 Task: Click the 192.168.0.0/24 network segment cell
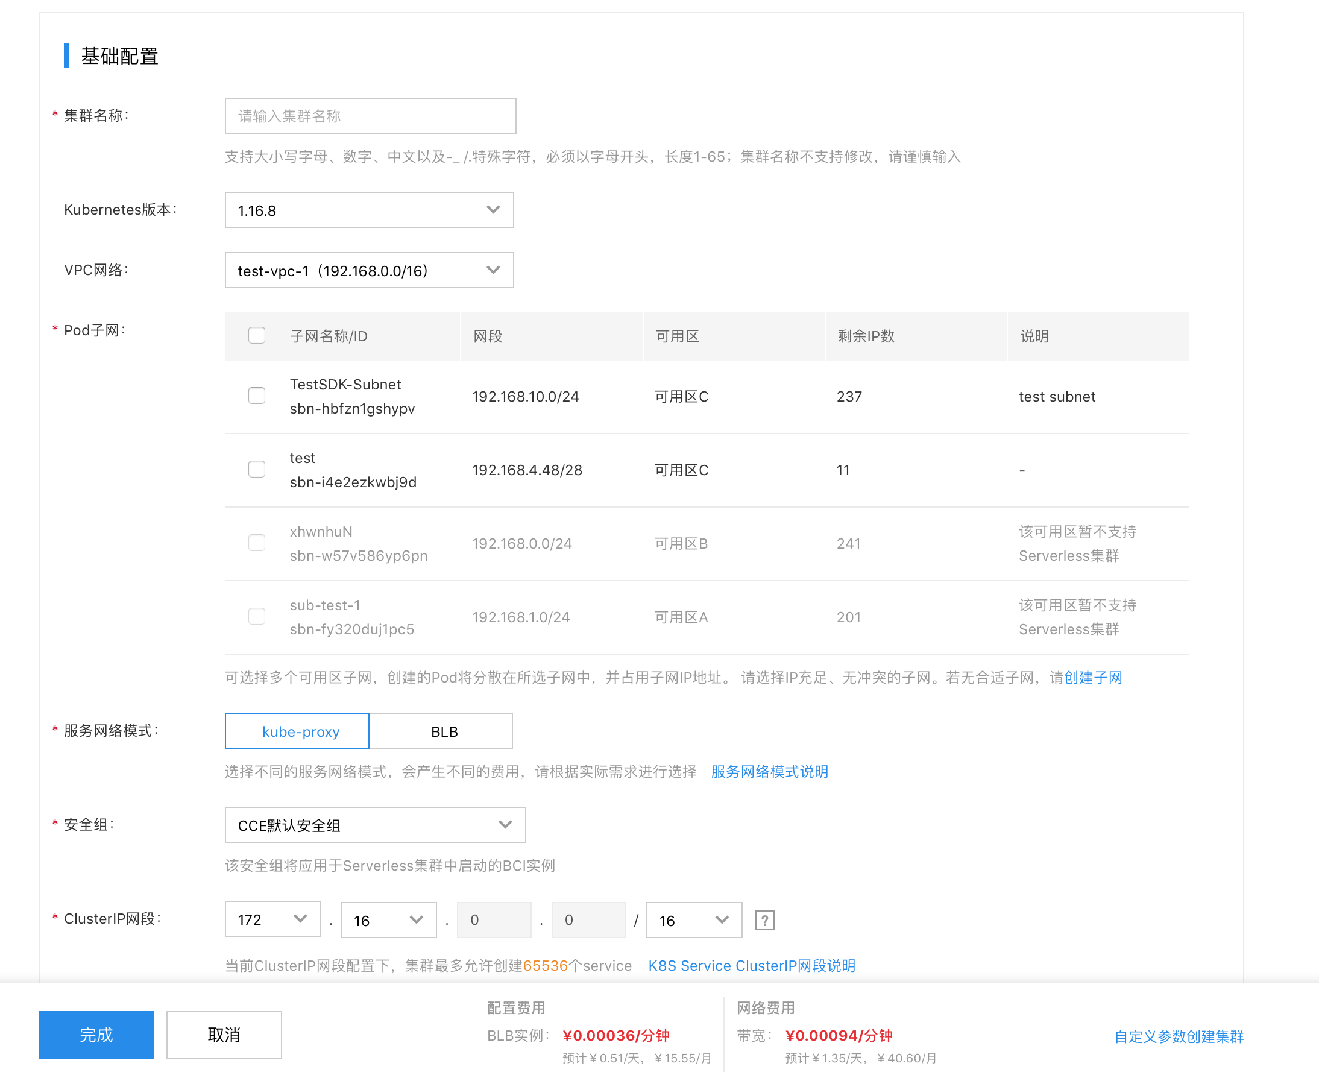point(522,543)
